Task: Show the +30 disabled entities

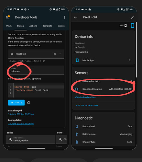Action: coord(85,97)
